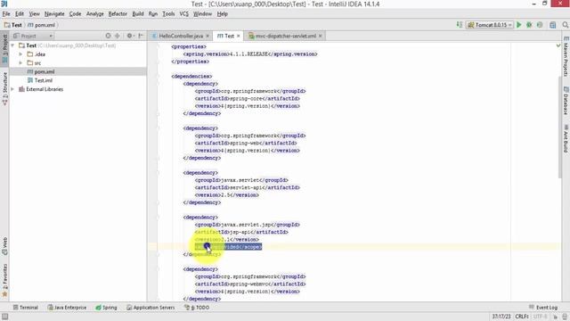Click Test in navigation breadcrumb
The height and width of the screenshot is (321, 570).
click(x=13, y=25)
